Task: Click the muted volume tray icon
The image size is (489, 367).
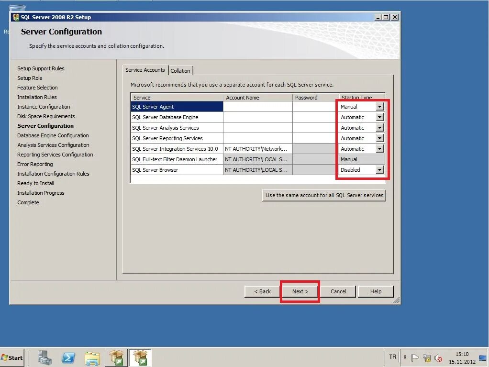Action: pyautogui.click(x=438, y=358)
